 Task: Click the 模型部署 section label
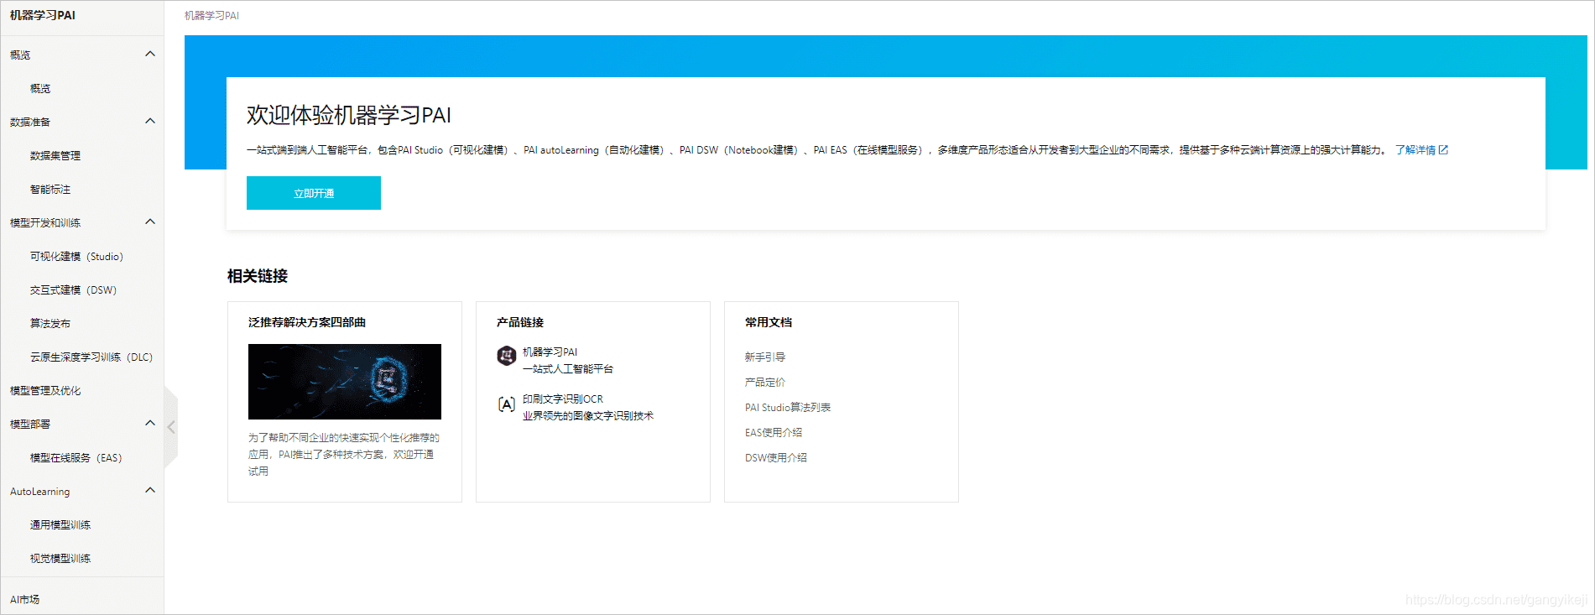30,424
